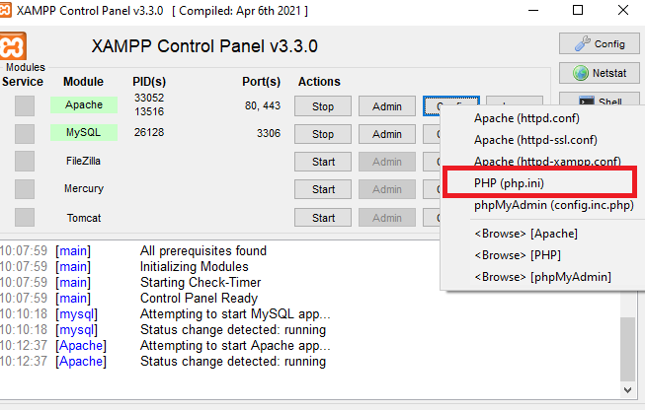645x410 pixels.
Task: Launch Shell using the terminal icon button
Action: tap(600, 101)
